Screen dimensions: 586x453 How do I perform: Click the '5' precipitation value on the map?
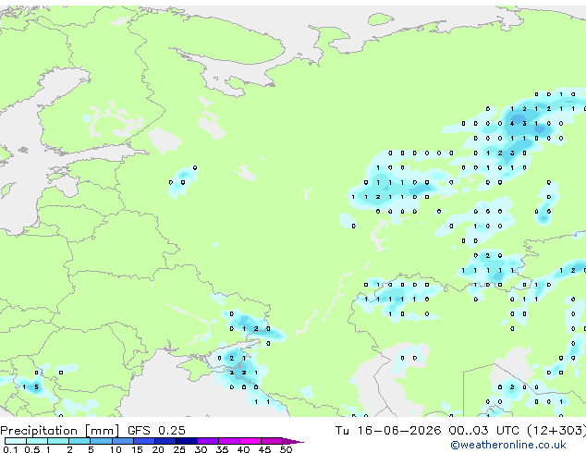tap(36, 387)
